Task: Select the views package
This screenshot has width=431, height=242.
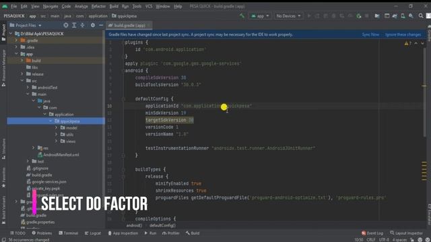Action: pyautogui.click(x=68, y=141)
